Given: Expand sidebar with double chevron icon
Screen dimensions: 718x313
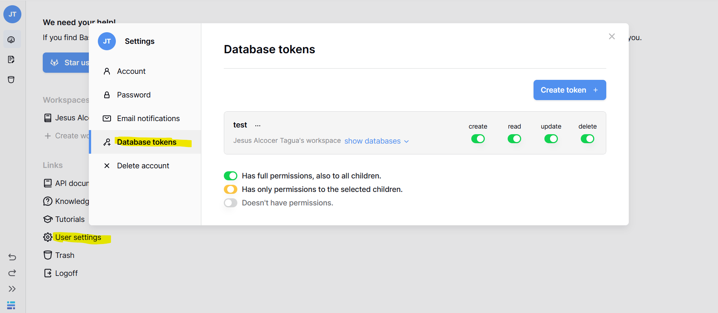Looking at the screenshot, I should [12, 289].
